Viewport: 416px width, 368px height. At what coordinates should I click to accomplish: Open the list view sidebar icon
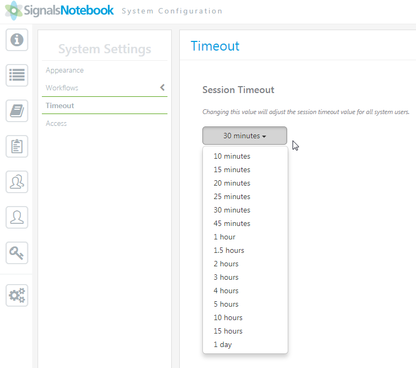(x=17, y=75)
